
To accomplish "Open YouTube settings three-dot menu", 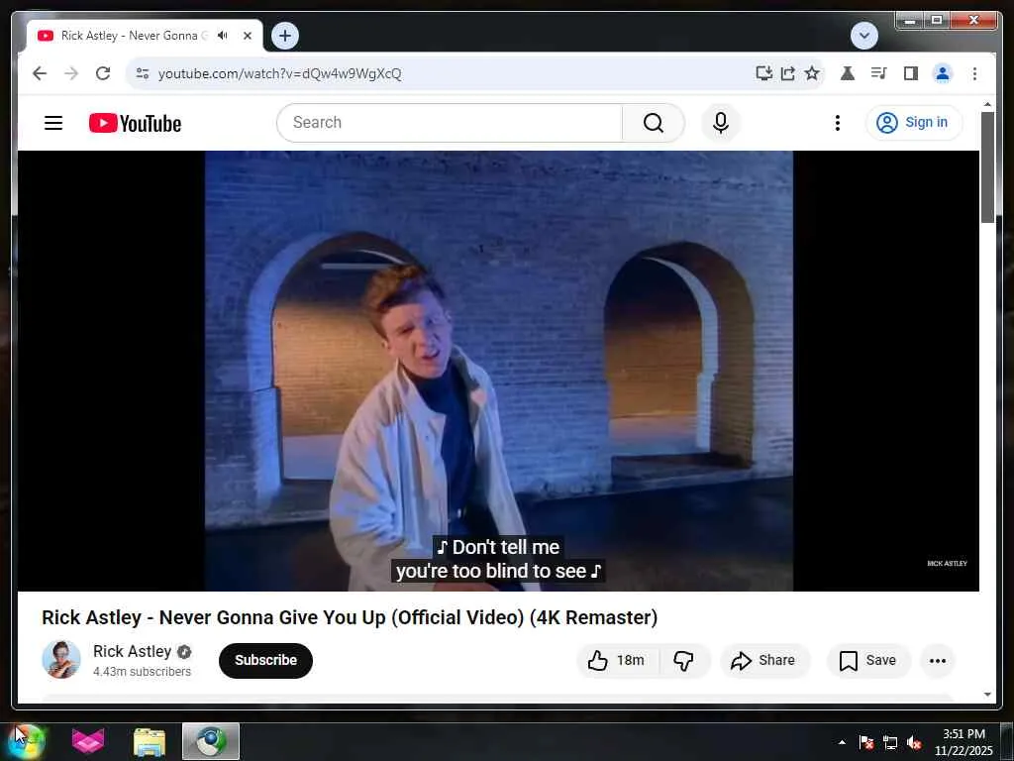I will pos(838,122).
